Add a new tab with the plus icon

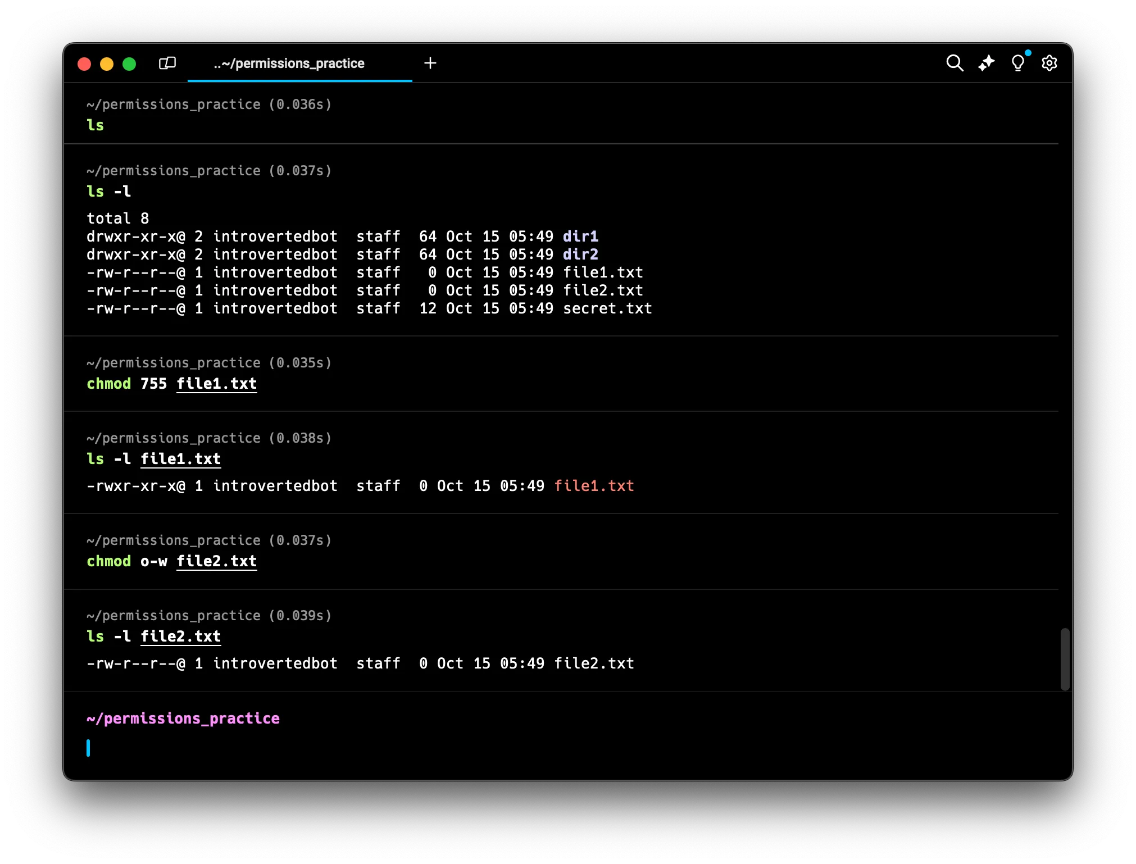430,63
